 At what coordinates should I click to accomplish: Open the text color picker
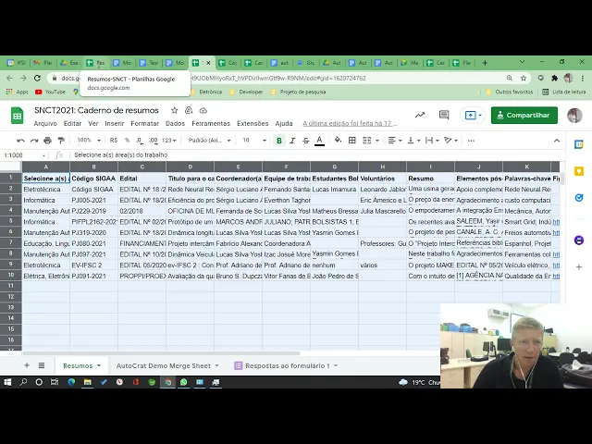tap(319, 141)
